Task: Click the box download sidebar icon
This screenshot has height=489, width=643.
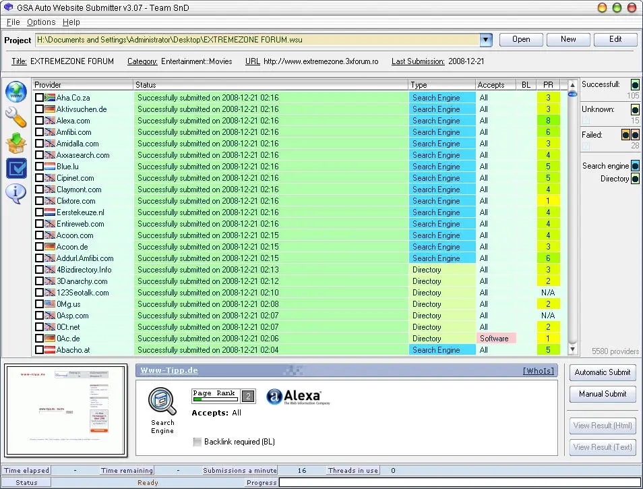Action: tap(16, 143)
